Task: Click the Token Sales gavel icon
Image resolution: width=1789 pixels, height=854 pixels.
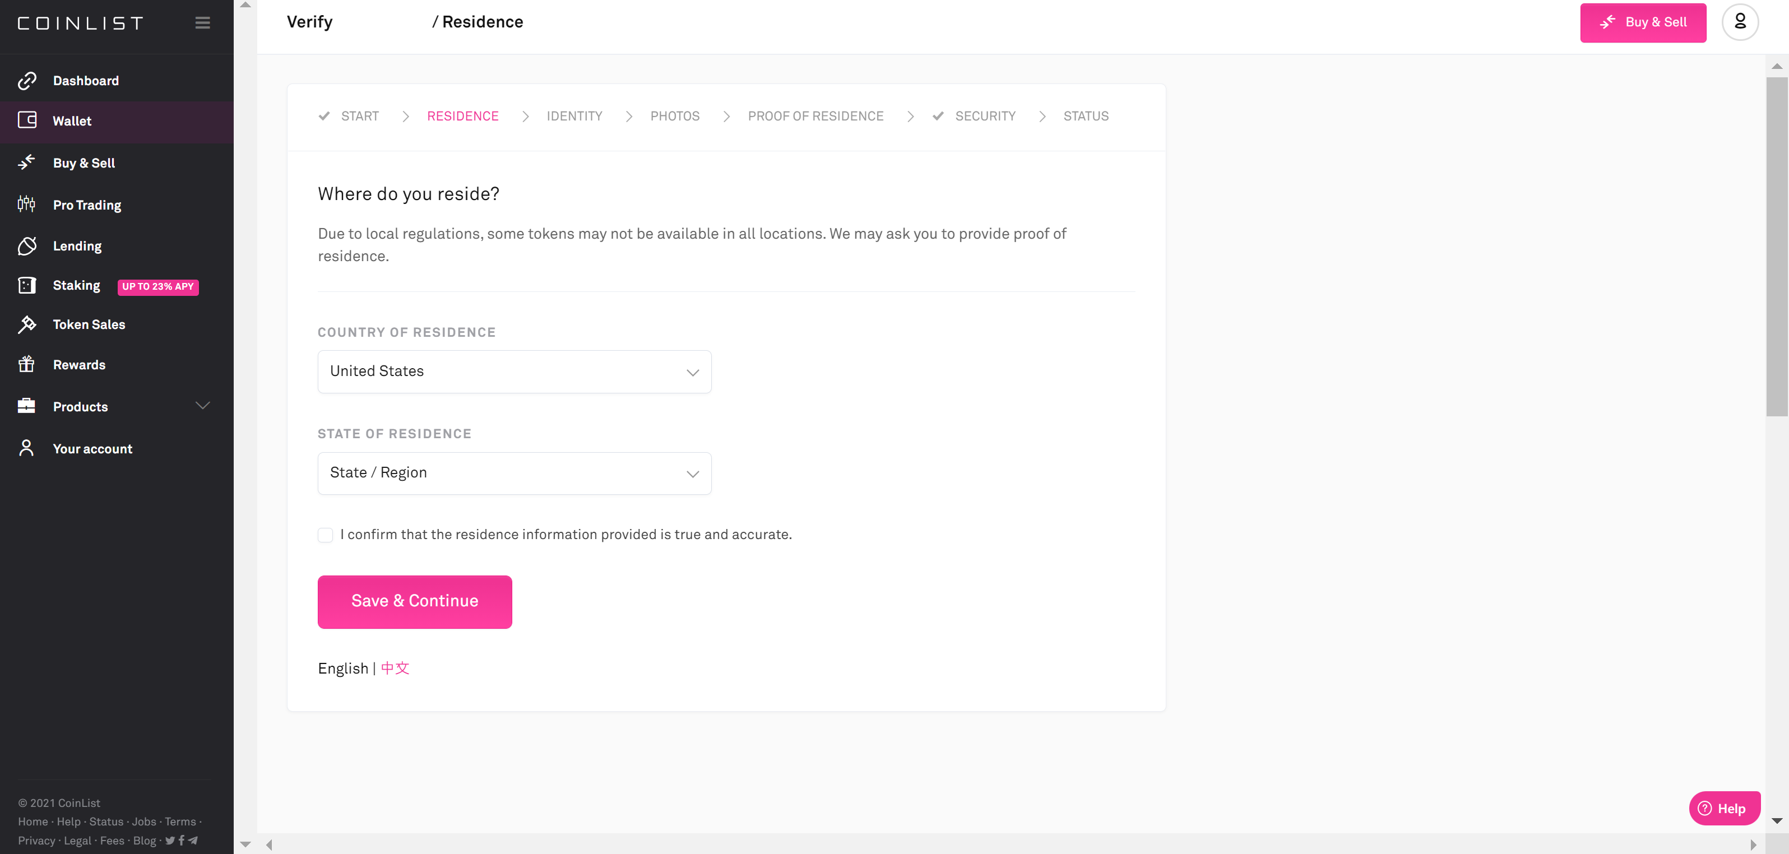Action: click(x=26, y=324)
